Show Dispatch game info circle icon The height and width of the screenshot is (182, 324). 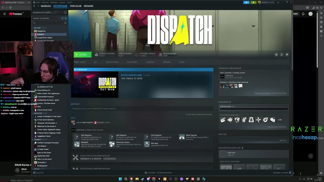[x=281, y=55]
